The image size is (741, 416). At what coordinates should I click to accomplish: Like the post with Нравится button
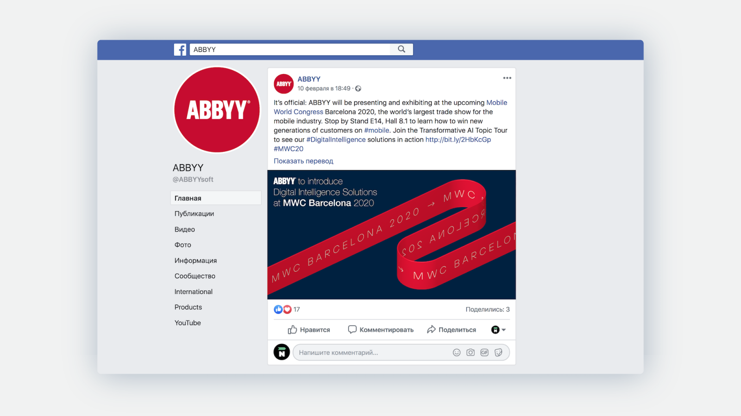tap(309, 330)
